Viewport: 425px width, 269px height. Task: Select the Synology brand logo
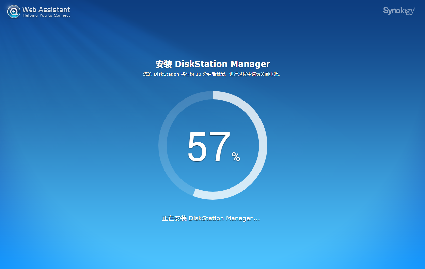pyautogui.click(x=398, y=11)
